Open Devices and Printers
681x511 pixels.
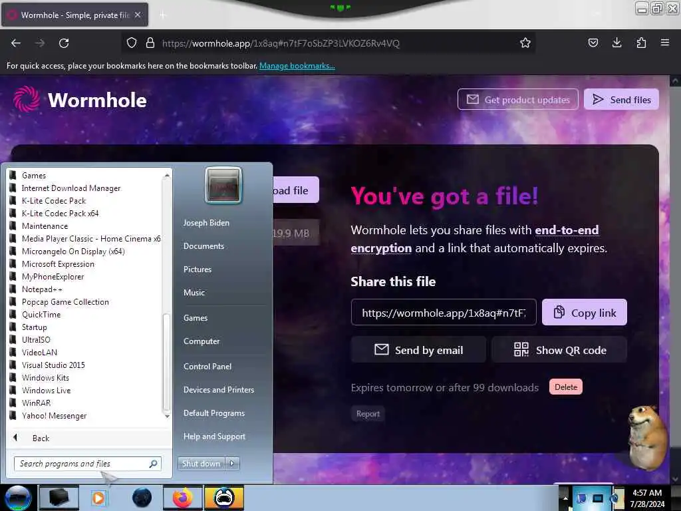click(219, 390)
